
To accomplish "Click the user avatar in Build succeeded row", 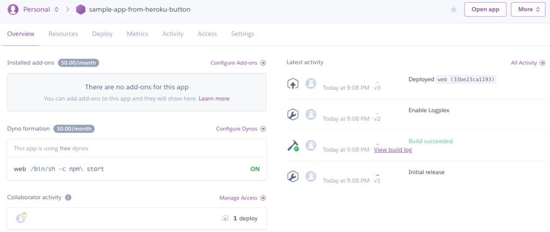I will (311, 145).
